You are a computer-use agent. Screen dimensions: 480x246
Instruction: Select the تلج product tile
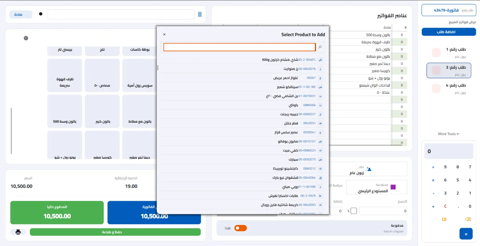pyautogui.click(x=102, y=51)
